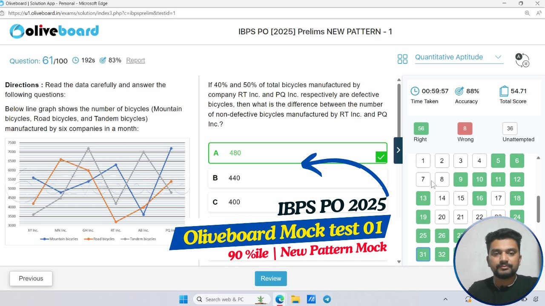545x306 pixels.
Task: Jump to question 15
Action: (461, 198)
